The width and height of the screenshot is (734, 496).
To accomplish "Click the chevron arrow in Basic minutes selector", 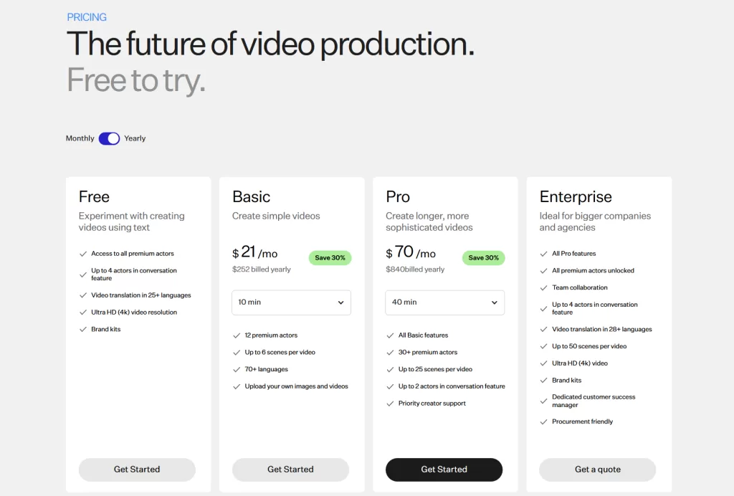I will (x=340, y=302).
